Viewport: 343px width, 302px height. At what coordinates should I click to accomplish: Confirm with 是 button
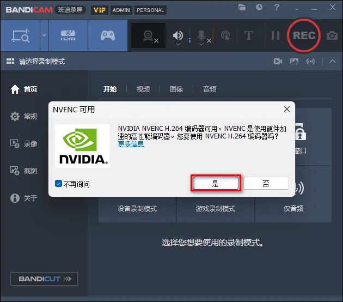coord(216,183)
